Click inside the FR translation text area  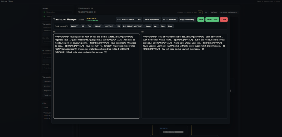pyautogui.click(x=96, y=82)
